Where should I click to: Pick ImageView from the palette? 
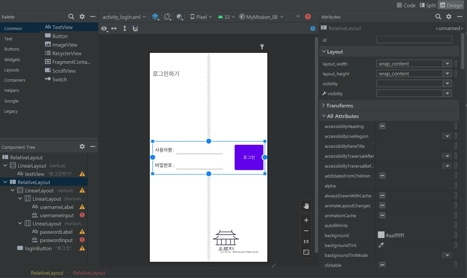coord(65,45)
